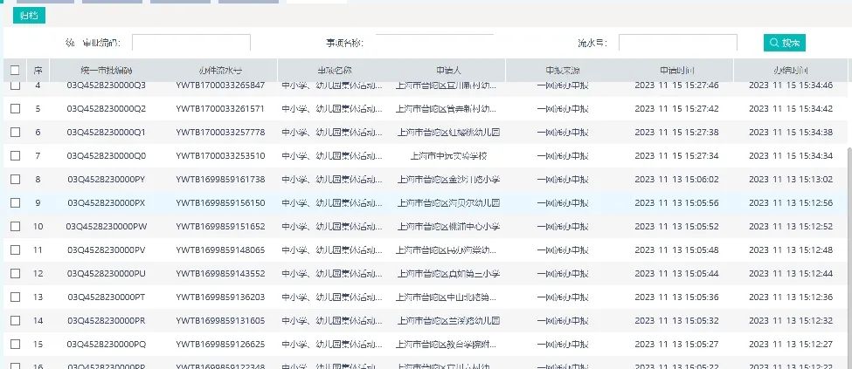852x369 pixels.
Task: Click the 归档 archive button
Action: 29,16
